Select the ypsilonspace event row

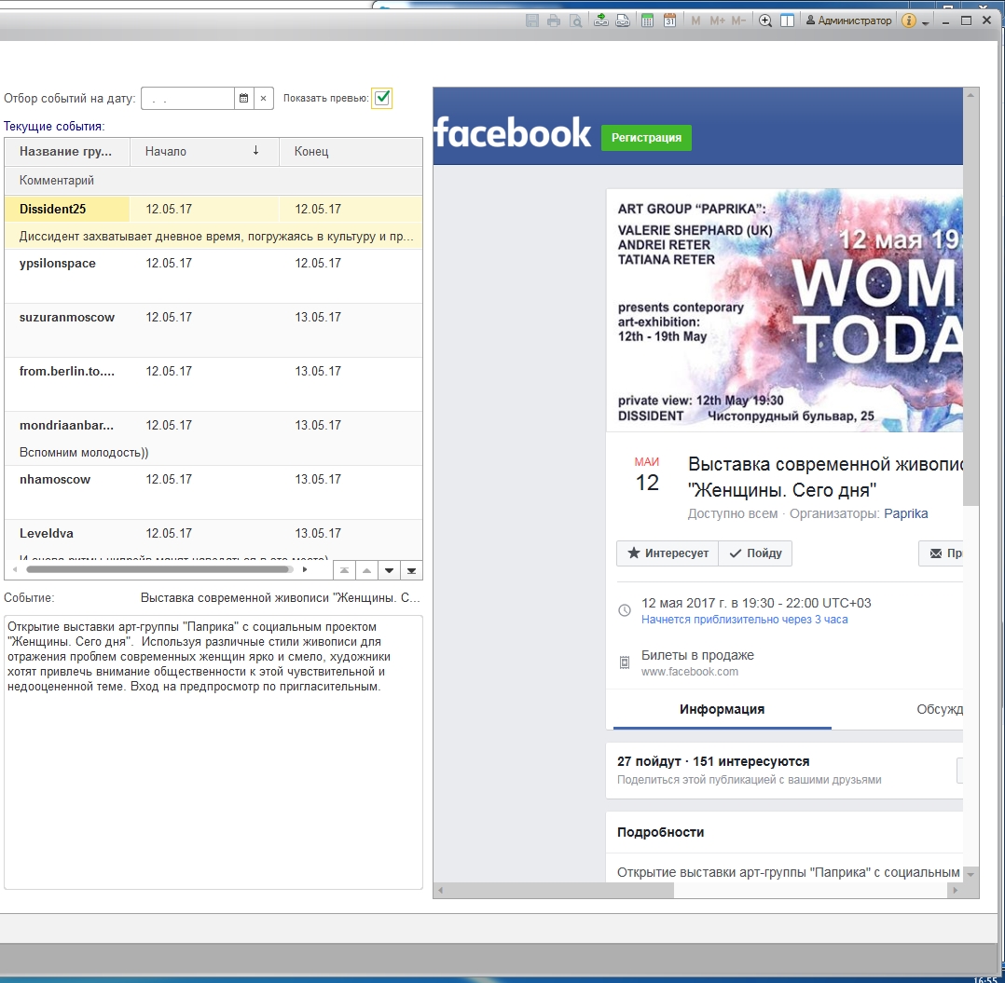click(58, 264)
